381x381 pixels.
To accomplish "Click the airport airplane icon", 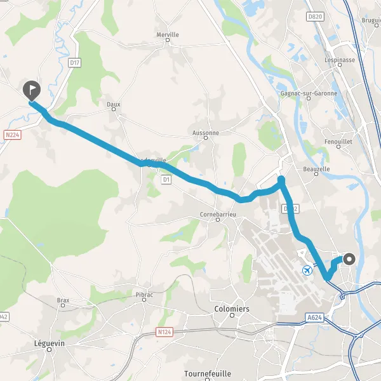I will tap(307, 271).
